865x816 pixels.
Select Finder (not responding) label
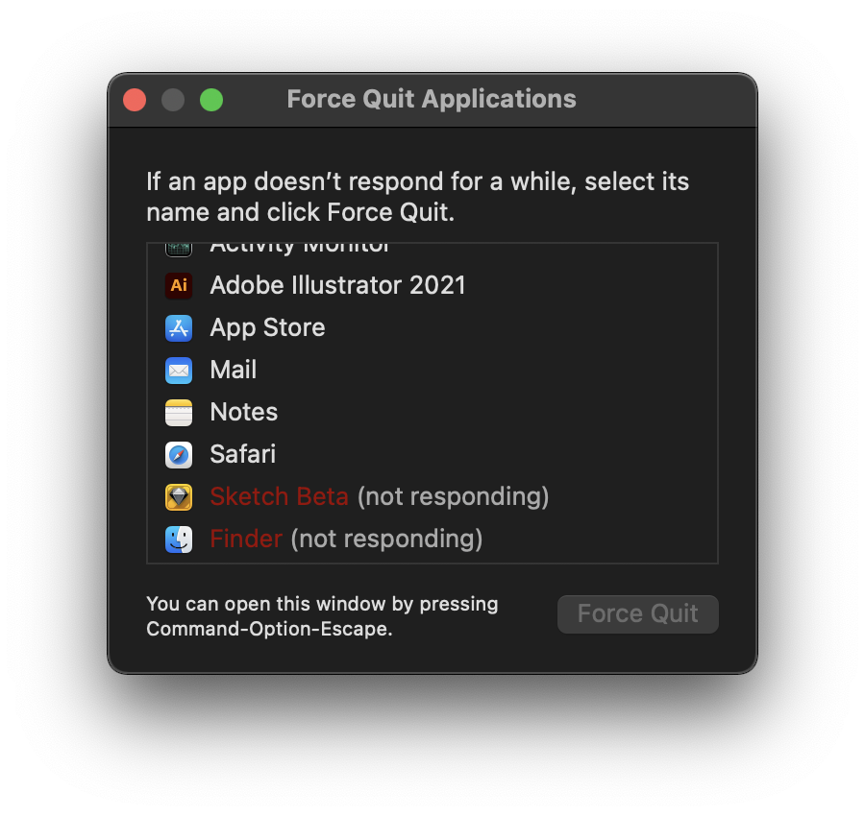coord(346,540)
